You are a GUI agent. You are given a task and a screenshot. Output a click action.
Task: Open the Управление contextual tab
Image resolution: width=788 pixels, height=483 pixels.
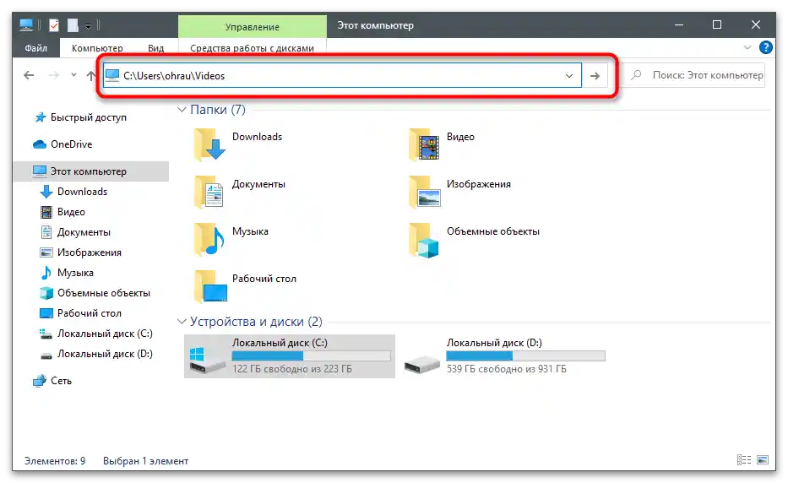[x=253, y=27]
